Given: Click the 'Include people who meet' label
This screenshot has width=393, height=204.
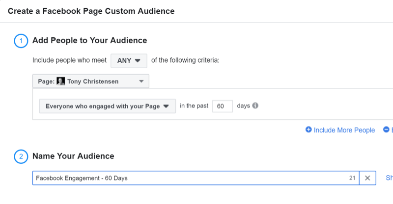Looking at the screenshot, I should coord(69,60).
